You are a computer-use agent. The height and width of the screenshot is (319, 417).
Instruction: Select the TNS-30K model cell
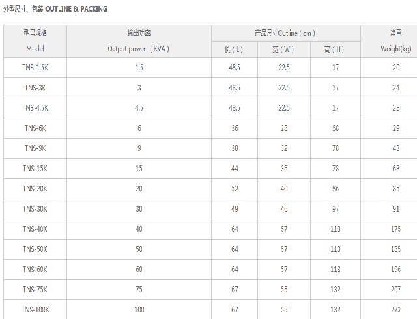pyautogui.click(x=35, y=209)
